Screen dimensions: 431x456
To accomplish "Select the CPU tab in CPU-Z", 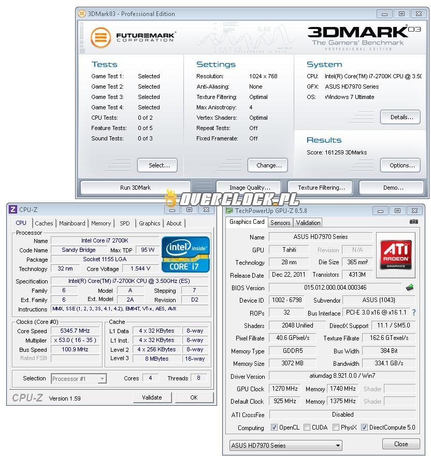I will coord(21,223).
